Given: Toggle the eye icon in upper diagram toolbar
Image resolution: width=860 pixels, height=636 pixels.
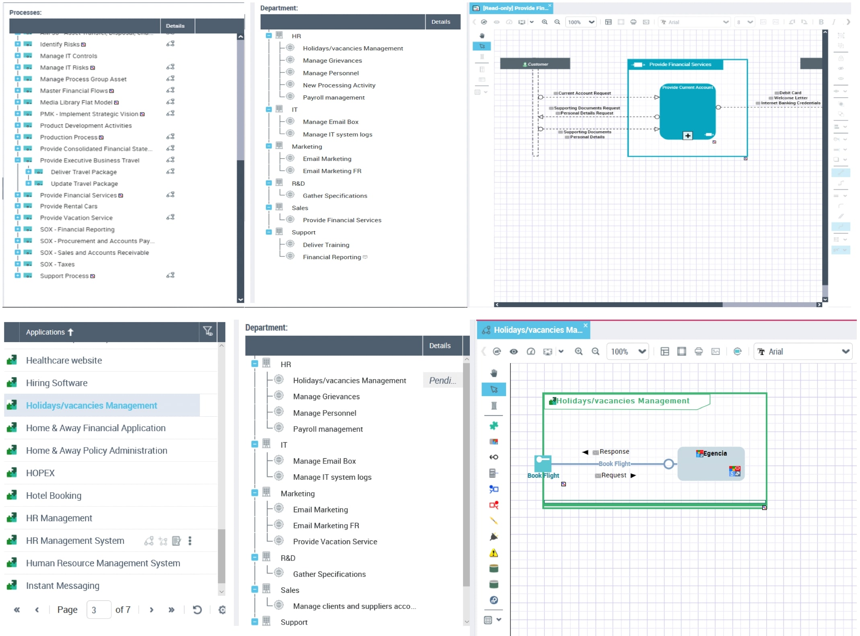Looking at the screenshot, I should (x=497, y=22).
